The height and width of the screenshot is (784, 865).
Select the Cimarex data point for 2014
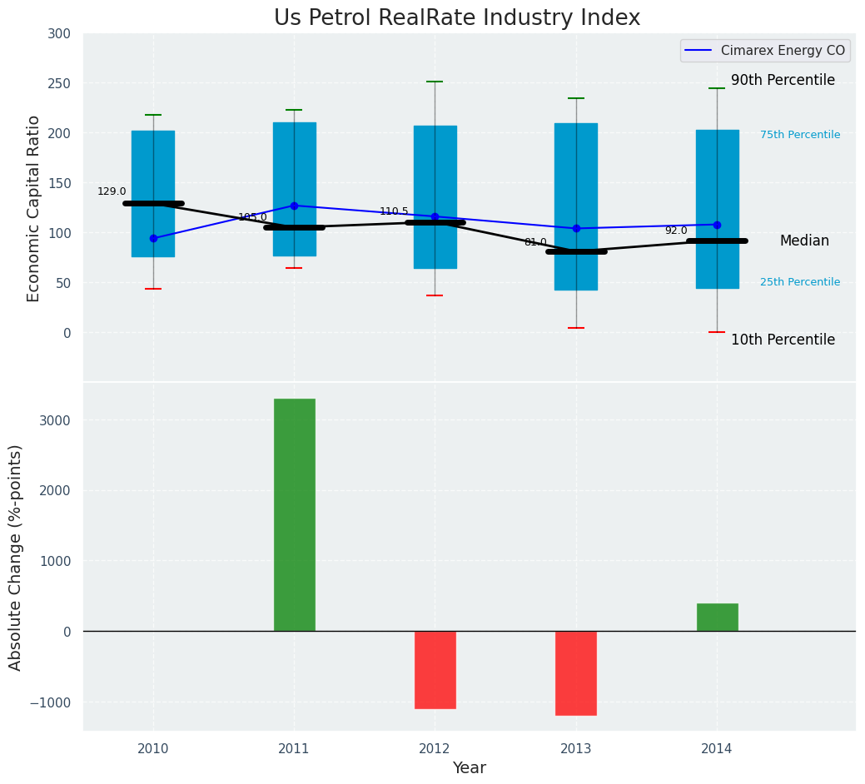pyautogui.click(x=717, y=225)
